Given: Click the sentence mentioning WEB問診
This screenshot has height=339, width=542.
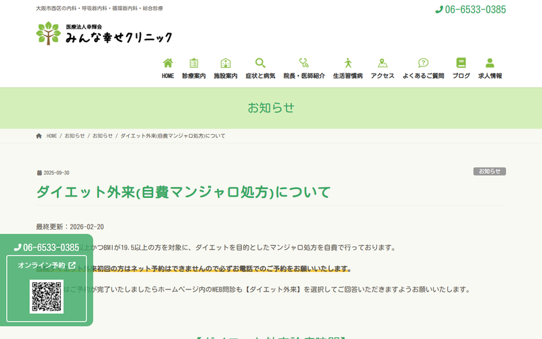Looking at the screenshot, I should coord(253,290).
